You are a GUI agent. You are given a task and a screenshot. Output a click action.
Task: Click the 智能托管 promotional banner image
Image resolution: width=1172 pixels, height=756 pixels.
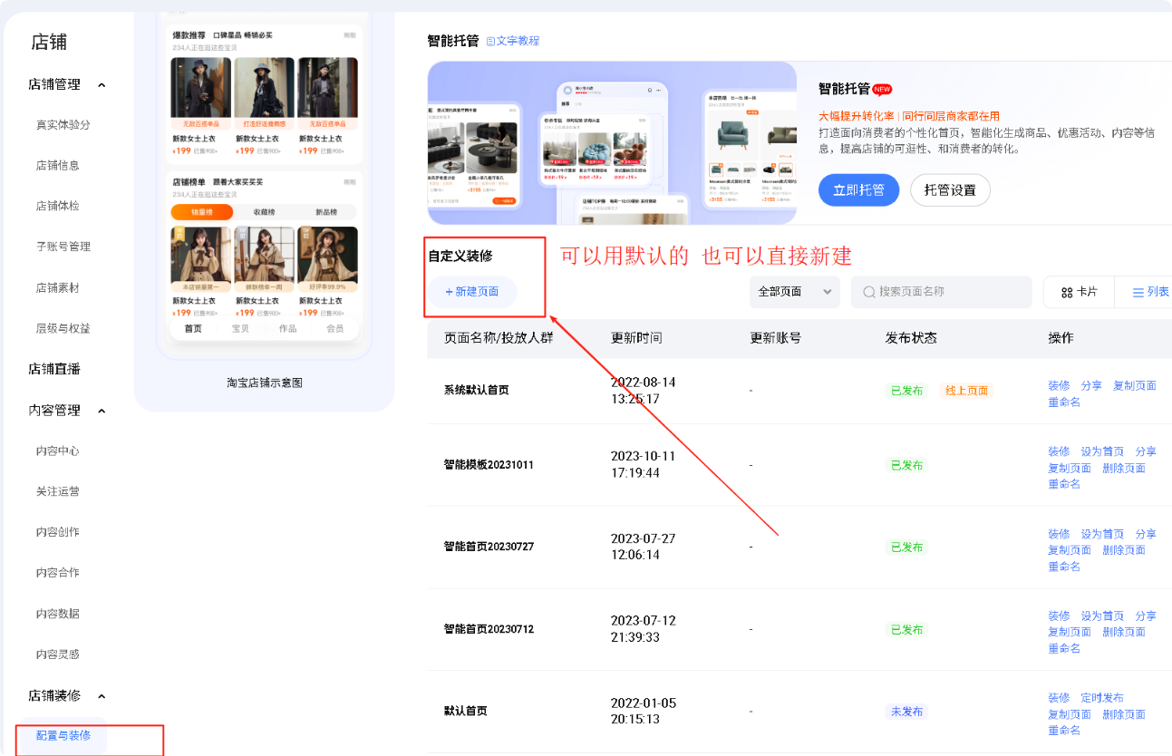612,142
